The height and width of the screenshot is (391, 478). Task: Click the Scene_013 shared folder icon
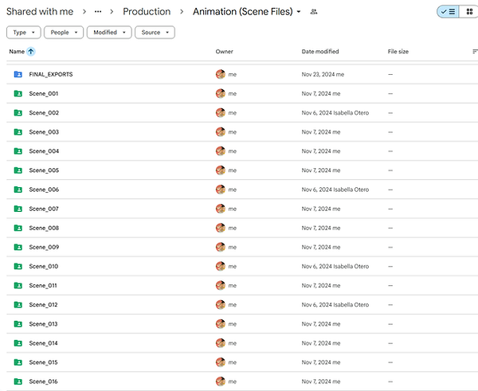click(18, 323)
